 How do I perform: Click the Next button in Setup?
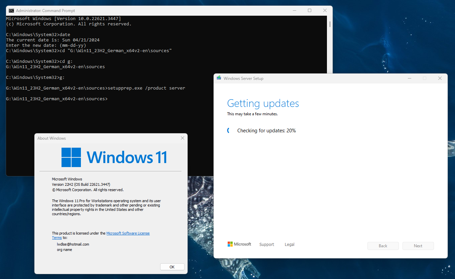(x=418, y=246)
